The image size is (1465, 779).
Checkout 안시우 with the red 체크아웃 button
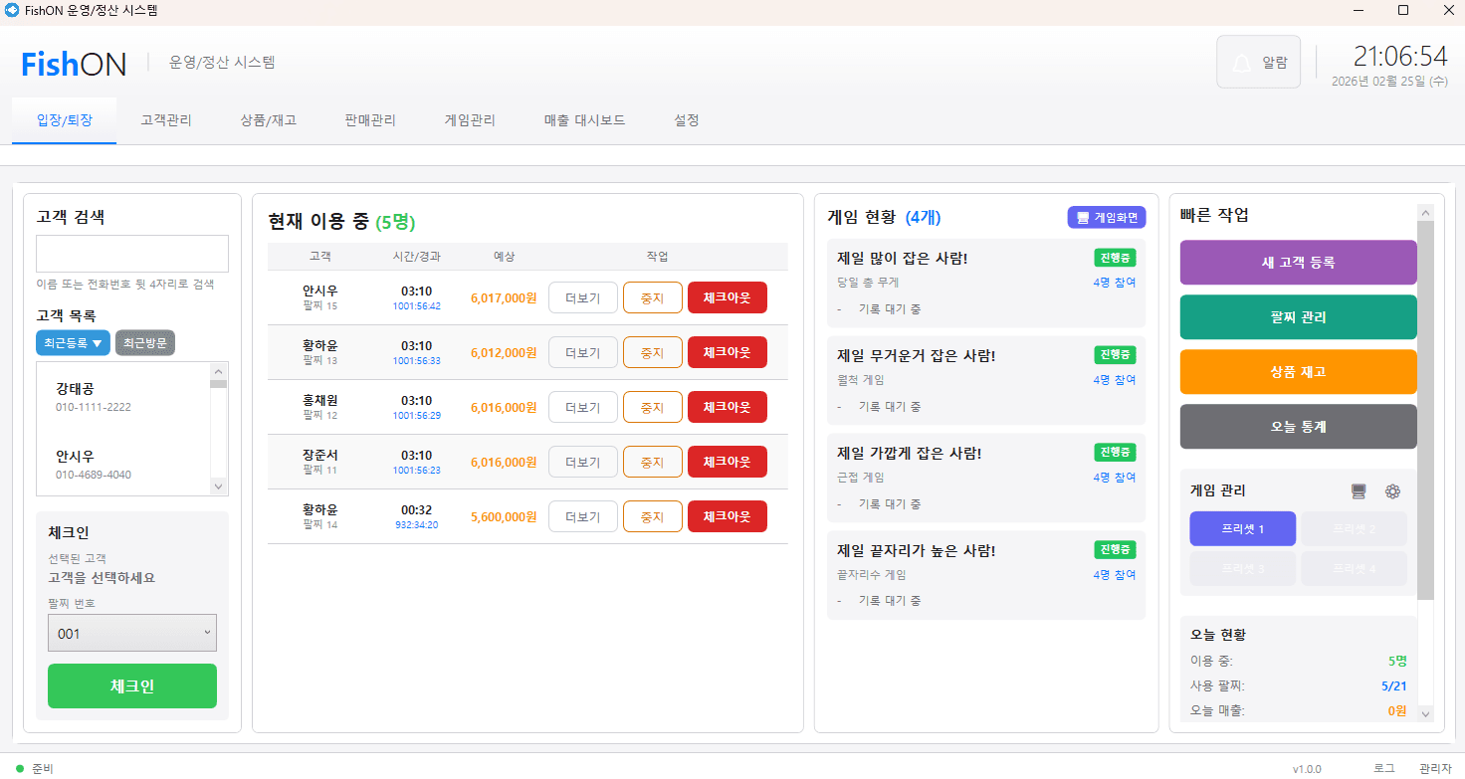(x=728, y=296)
